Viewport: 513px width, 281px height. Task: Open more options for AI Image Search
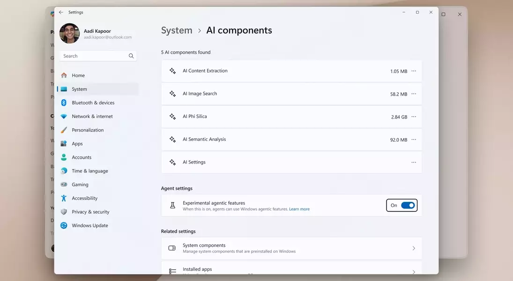413,94
